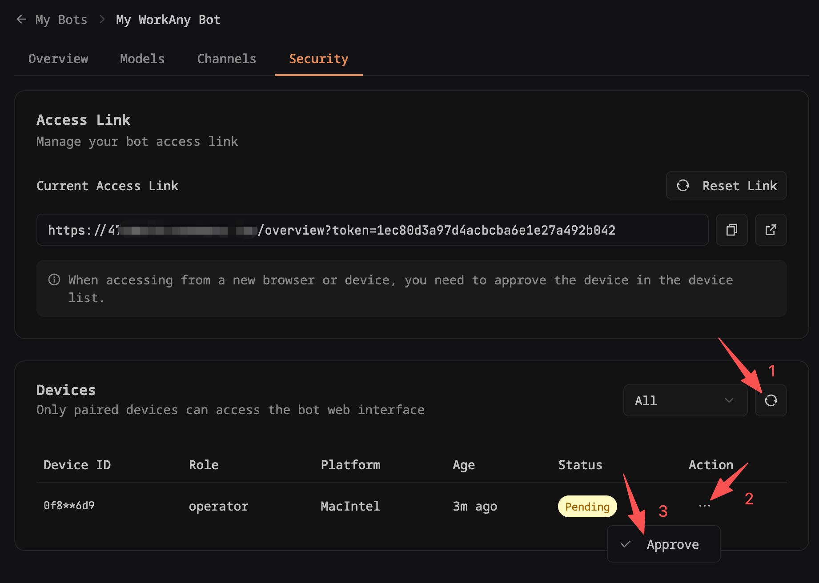
Task: Click the Pending status badge
Action: click(x=587, y=507)
